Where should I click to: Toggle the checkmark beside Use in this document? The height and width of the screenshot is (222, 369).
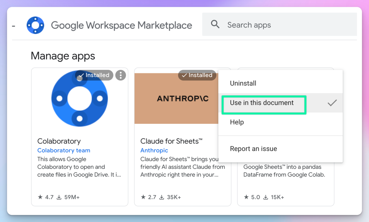pyautogui.click(x=332, y=103)
